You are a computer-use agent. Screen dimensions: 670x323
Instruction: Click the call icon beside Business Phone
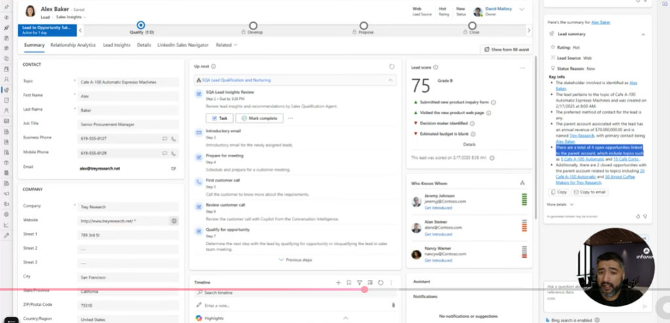point(173,139)
